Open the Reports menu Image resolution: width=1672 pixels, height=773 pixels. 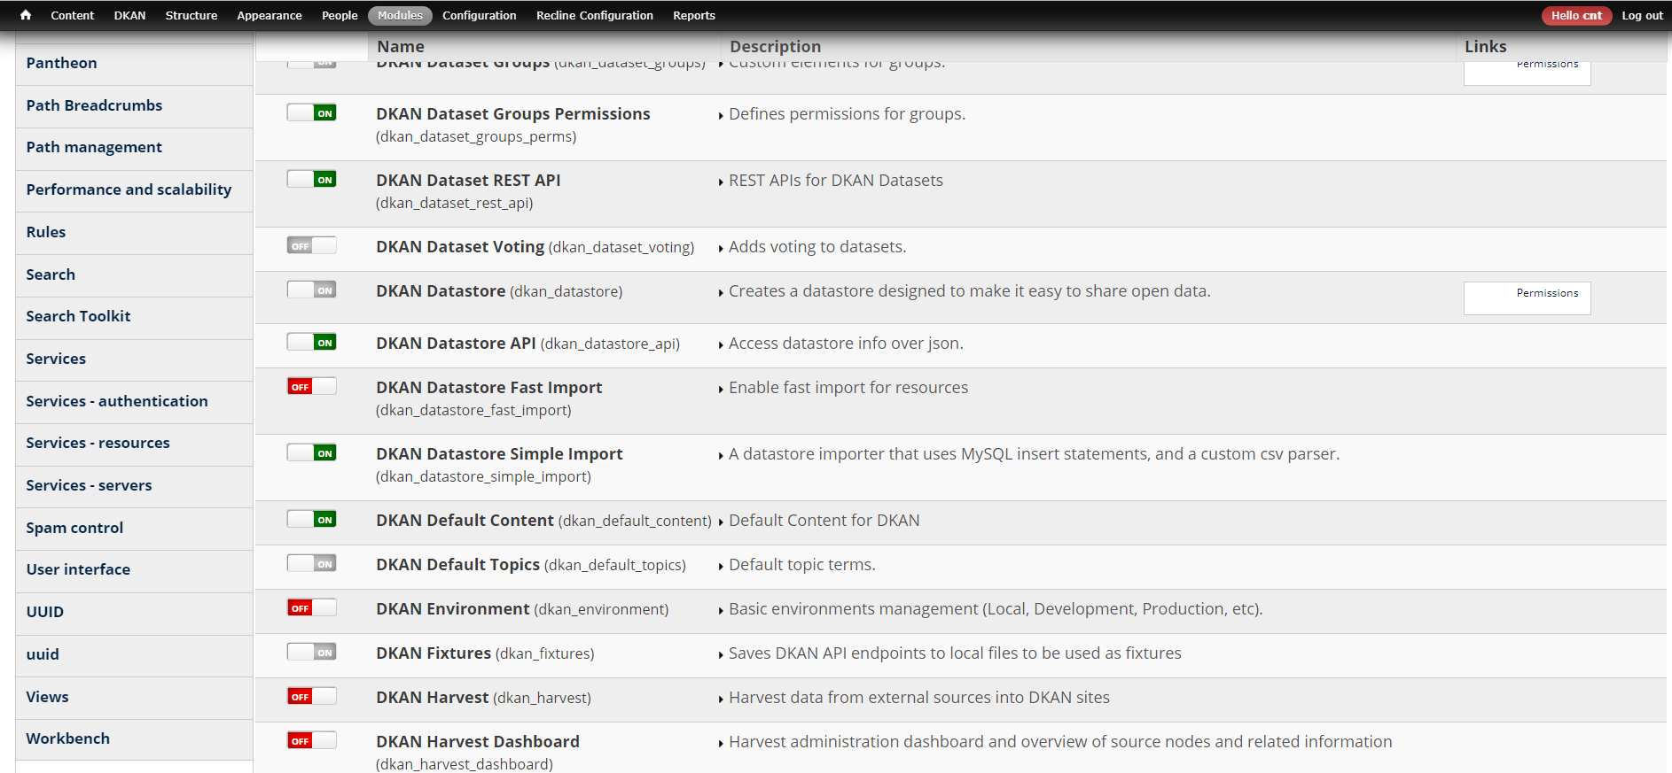pyautogui.click(x=693, y=15)
